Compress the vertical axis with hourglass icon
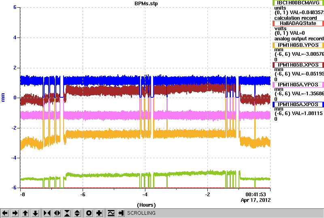 67,213
